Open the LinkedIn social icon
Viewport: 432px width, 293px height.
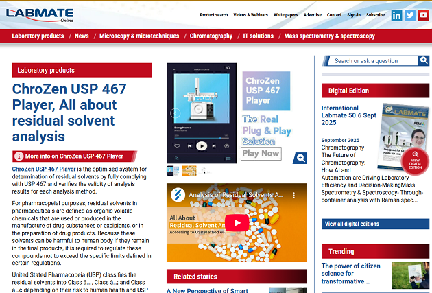tap(396, 15)
